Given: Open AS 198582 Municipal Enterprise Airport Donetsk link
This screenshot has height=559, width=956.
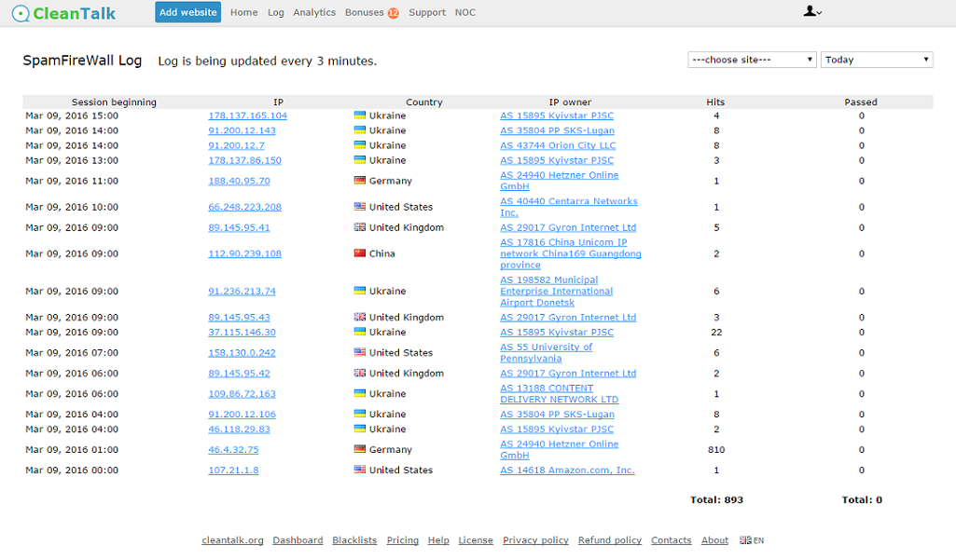Looking at the screenshot, I should 557,291.
